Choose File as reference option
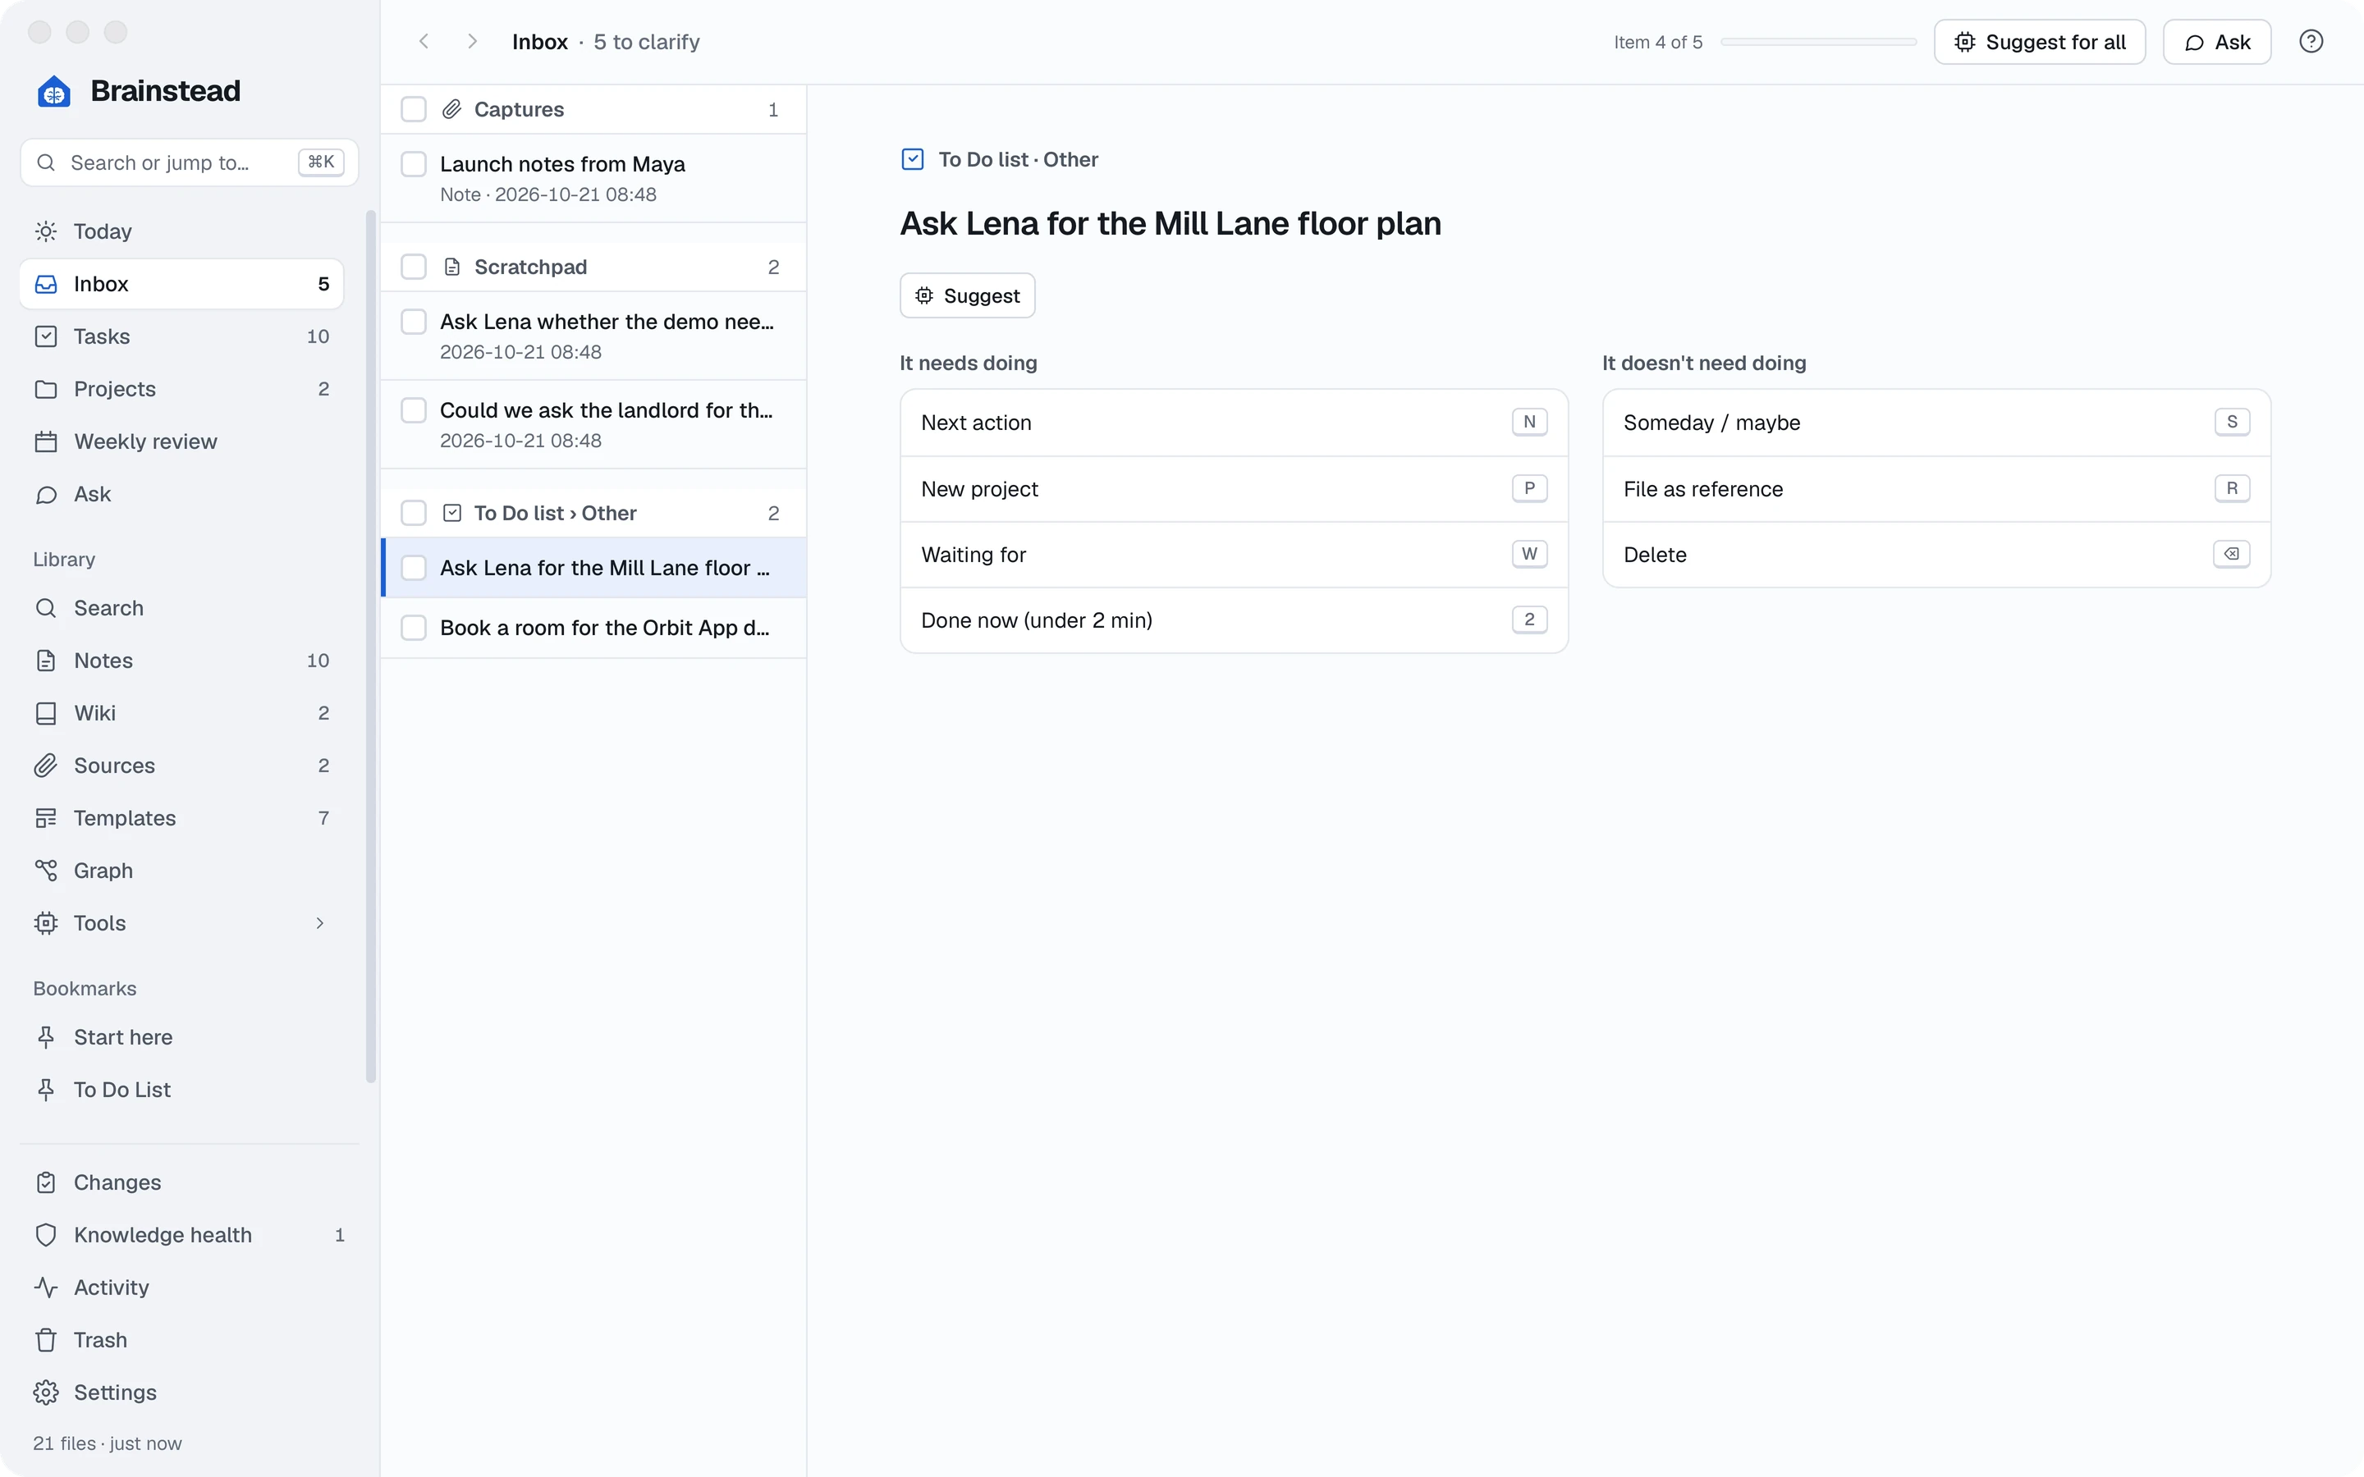 point(1936,489)
